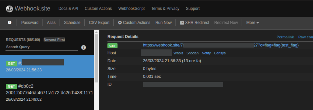Click Run Now
This screenshot has width=313, height=110.
pos(164,22)
